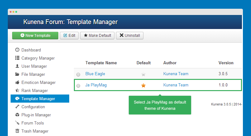Click the New Template button
Screen dimensions: 251x136
[x=35, y=36]
